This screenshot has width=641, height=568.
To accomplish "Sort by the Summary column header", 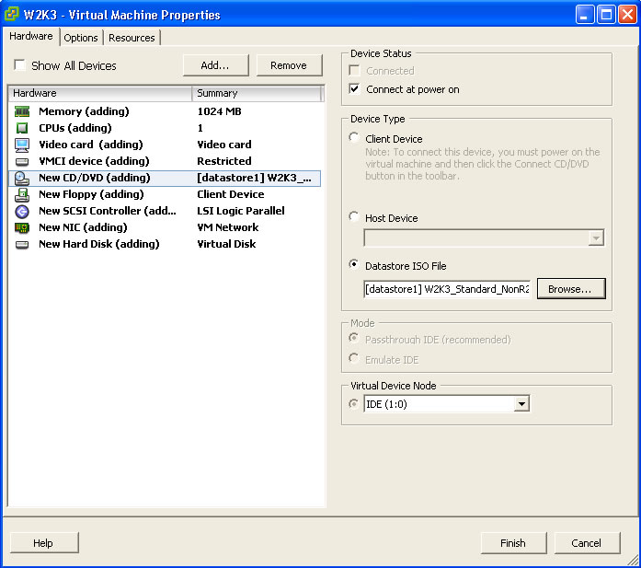I will (257, 93).
